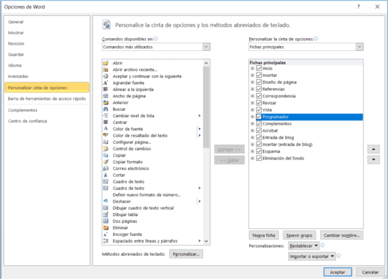Open Personalizar la cinta de opciones dropdown
Viewport: 388px width, 279px height.
(x=306, y=47)
